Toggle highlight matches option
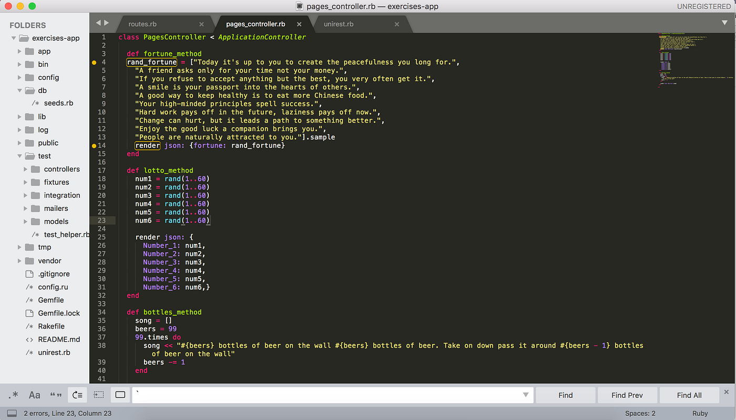This screenshot has height=420, width=736. 120,395
